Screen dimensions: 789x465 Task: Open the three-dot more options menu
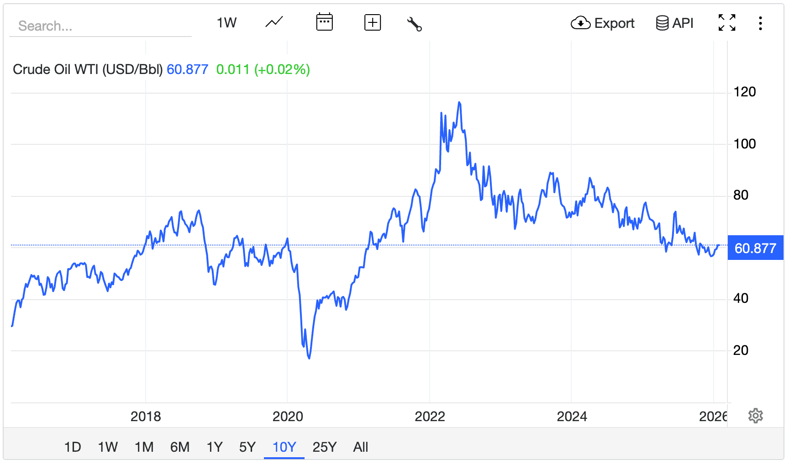tap(760, 23)
